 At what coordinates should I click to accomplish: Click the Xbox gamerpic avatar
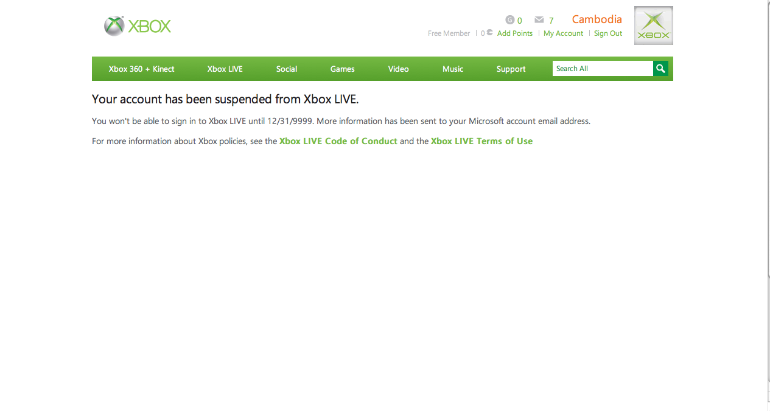pos(653,26)
